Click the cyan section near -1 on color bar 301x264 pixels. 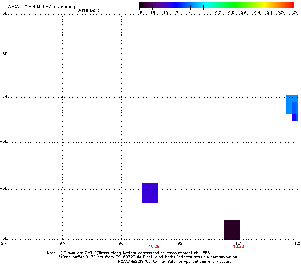point(205,5)
